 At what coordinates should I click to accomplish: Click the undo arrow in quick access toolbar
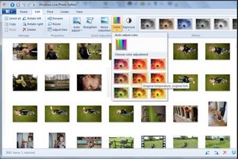[24, 5]
